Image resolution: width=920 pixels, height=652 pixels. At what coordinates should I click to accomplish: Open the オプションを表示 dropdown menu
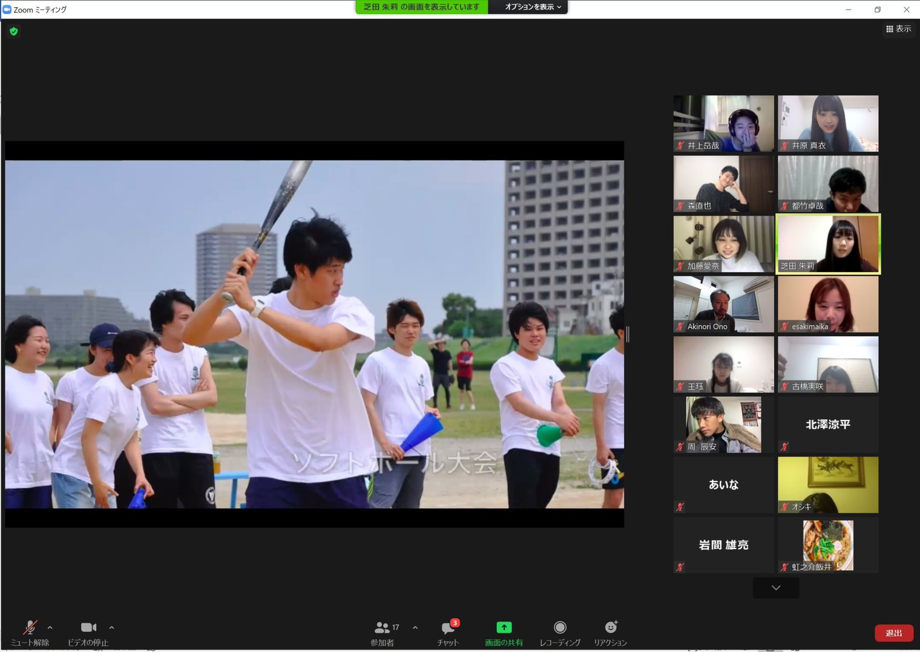(x=532, y=7)
